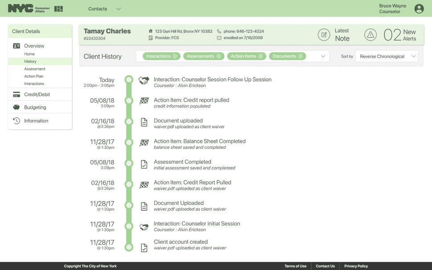This screenshot has width=432, height=270.
Task: Click the Today marker on the timeline
Action: tap(129, 79)
